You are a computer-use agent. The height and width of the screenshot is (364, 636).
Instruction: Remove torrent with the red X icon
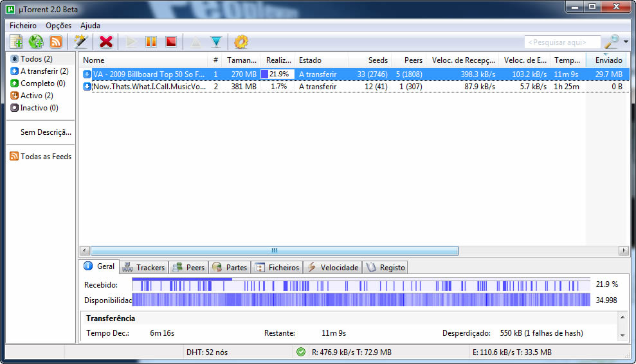coord(106,42)
